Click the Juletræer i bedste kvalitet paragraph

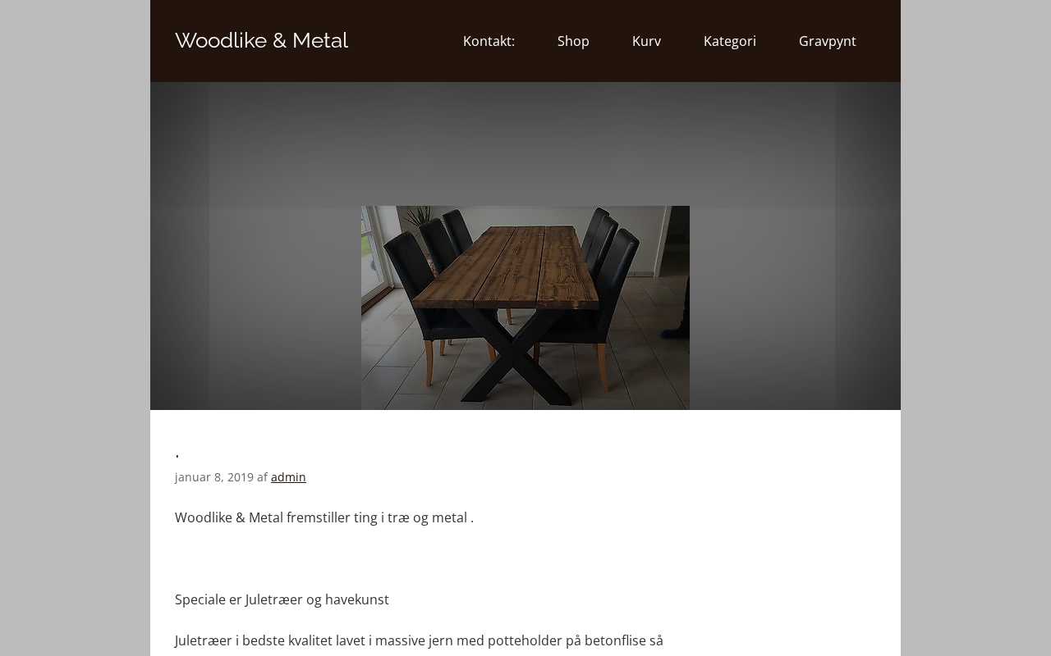(x=419, y=640)
